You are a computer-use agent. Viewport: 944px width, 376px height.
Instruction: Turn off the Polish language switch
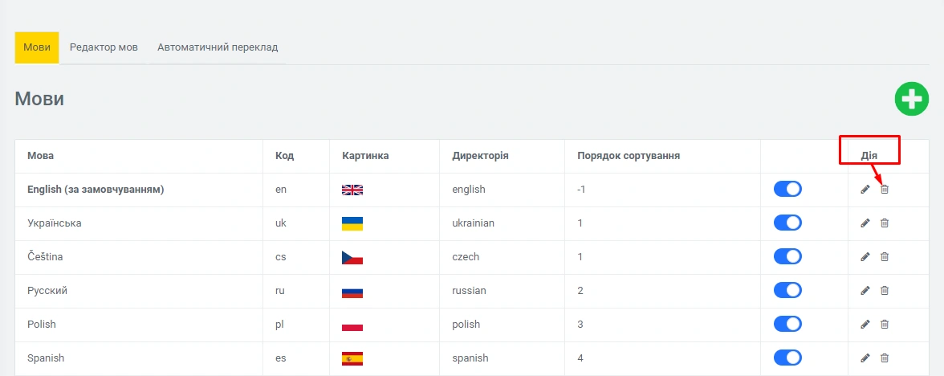click(x=787, y=325)
